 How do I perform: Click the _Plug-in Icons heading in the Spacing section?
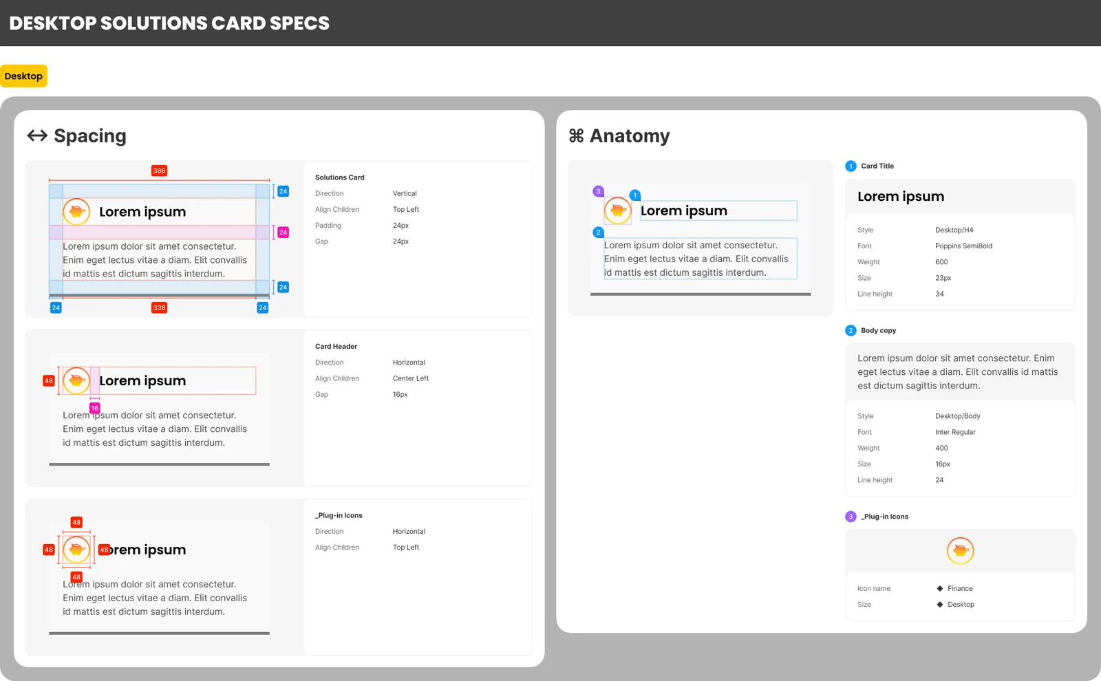coord(339,515)
